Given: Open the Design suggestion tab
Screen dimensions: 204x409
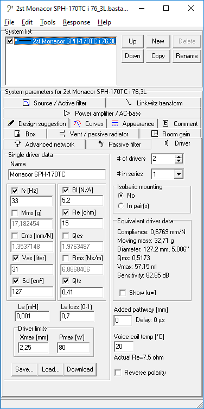Looking at the screenshot, I should 36,124.
